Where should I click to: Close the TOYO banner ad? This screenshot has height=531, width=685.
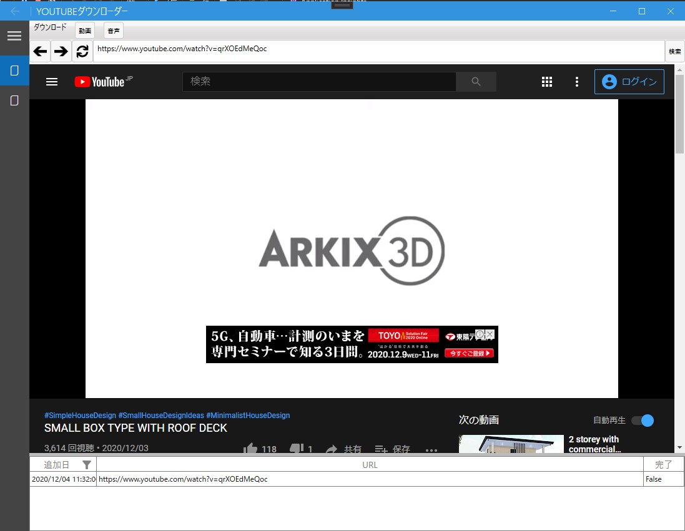click(490, 334)
